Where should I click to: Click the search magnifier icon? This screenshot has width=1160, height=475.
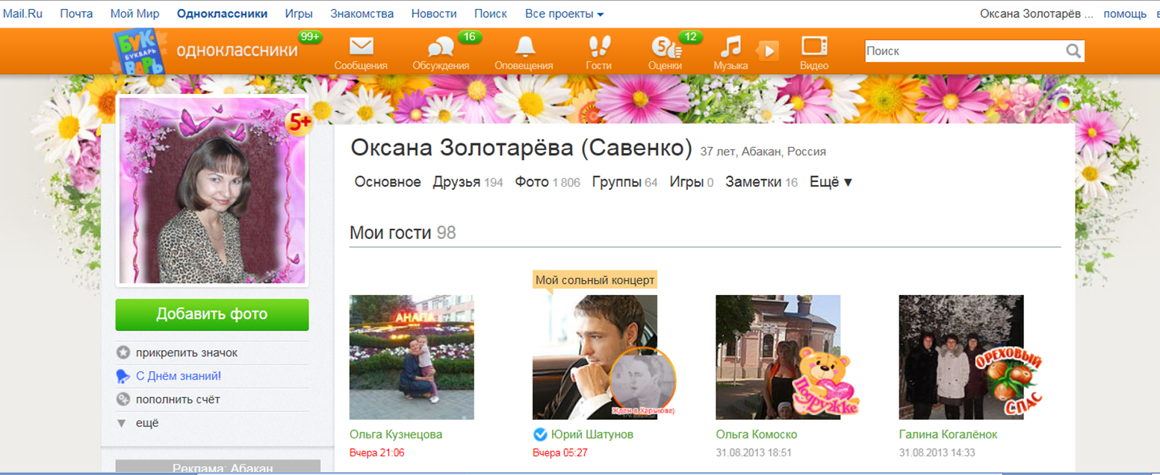tap(1073, 52)
